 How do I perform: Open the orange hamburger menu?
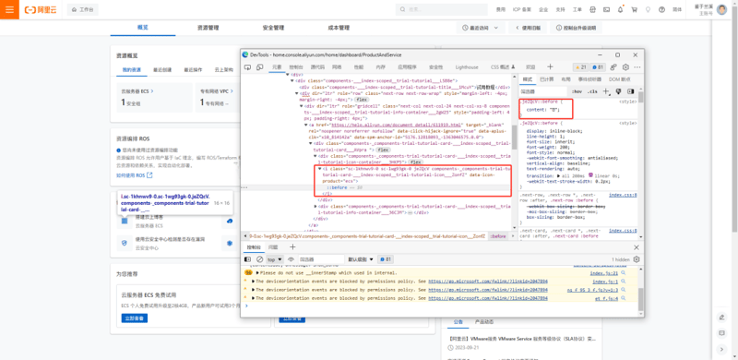pyautogui.click(x=9, y=9)
